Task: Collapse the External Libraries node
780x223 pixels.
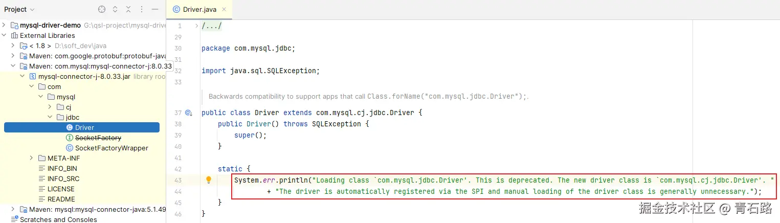Action: 5,35
